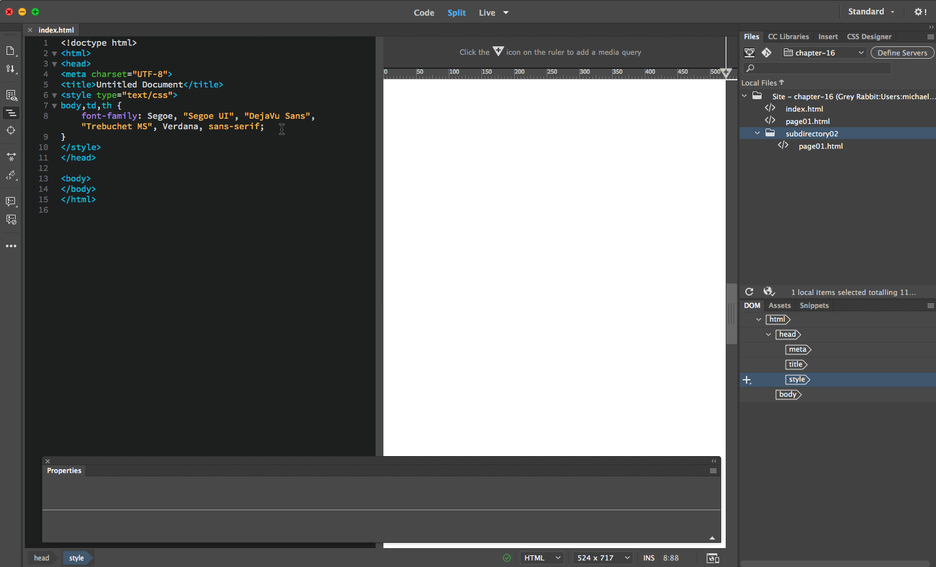Click the green lint status checkmark icon
The width and height of the screenshot is (936, 567).
[507, 558]
